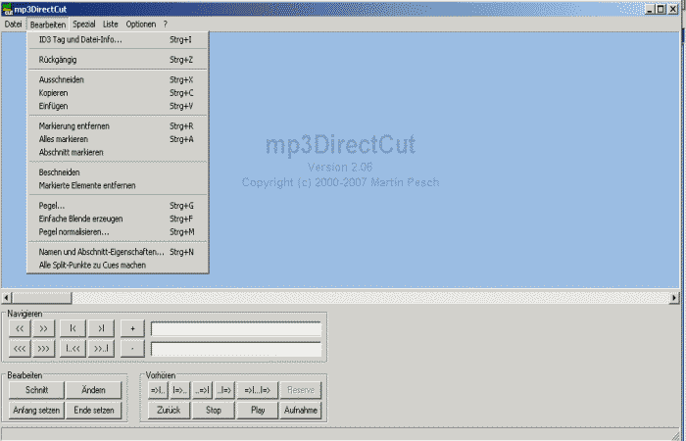Click the Anfang setzen button
Image resolution: width=686 pixels, height=441 pixels.
[36, 411]
